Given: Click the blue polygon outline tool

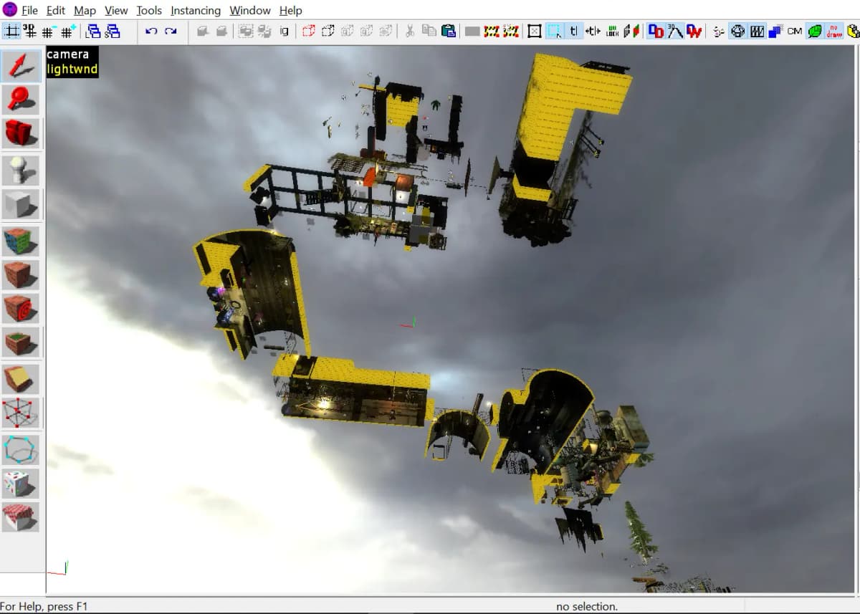Looking at the screenshot, I should (x=20, y=450).
